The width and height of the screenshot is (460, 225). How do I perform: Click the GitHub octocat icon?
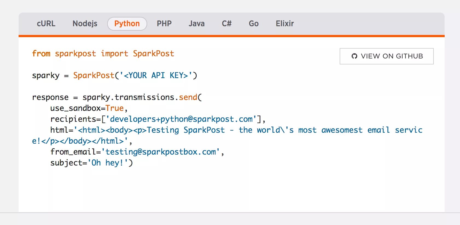pyautogui.click(x=354, y=56)
